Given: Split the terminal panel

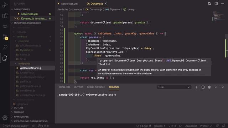Looking at the screenshot, I should 203,87.
